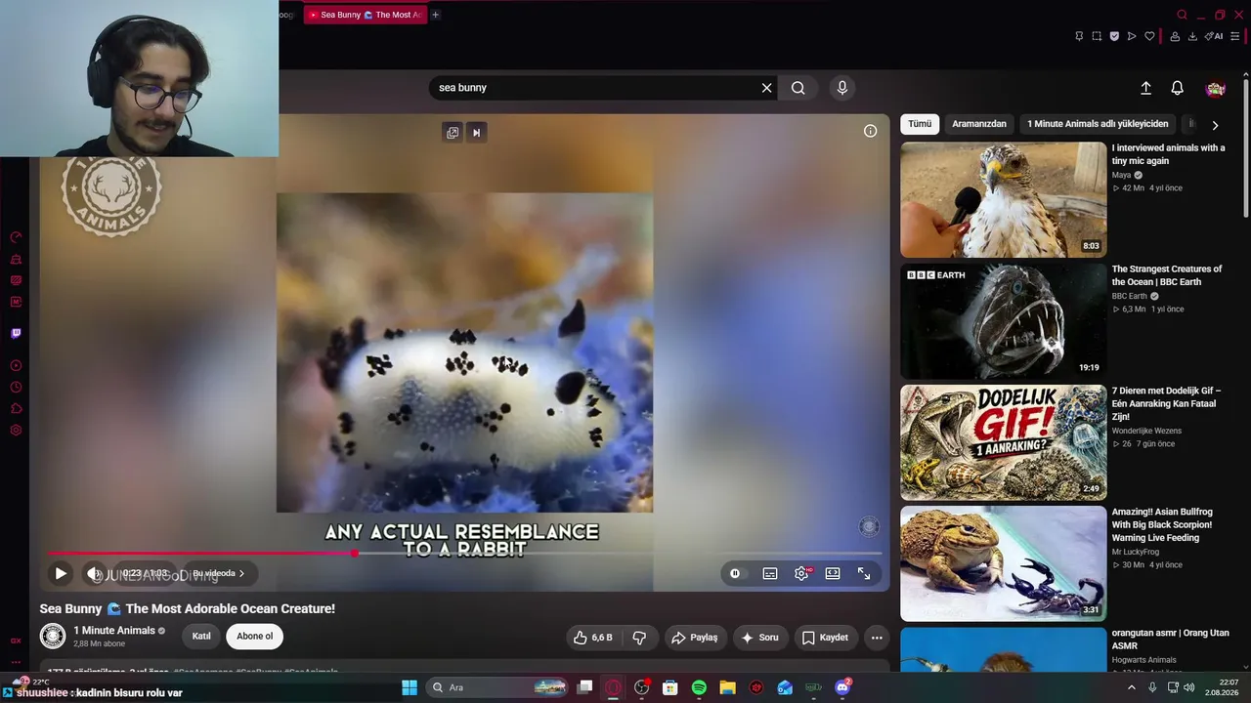Viewport: 1251px width, 703px height.
Task: Open 'Strangest Creatures of the Ocean' thumbnail
Action: point(1004,321)
